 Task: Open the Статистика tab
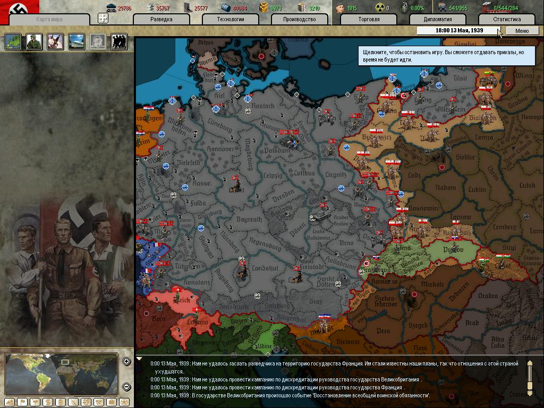[507, 20]
